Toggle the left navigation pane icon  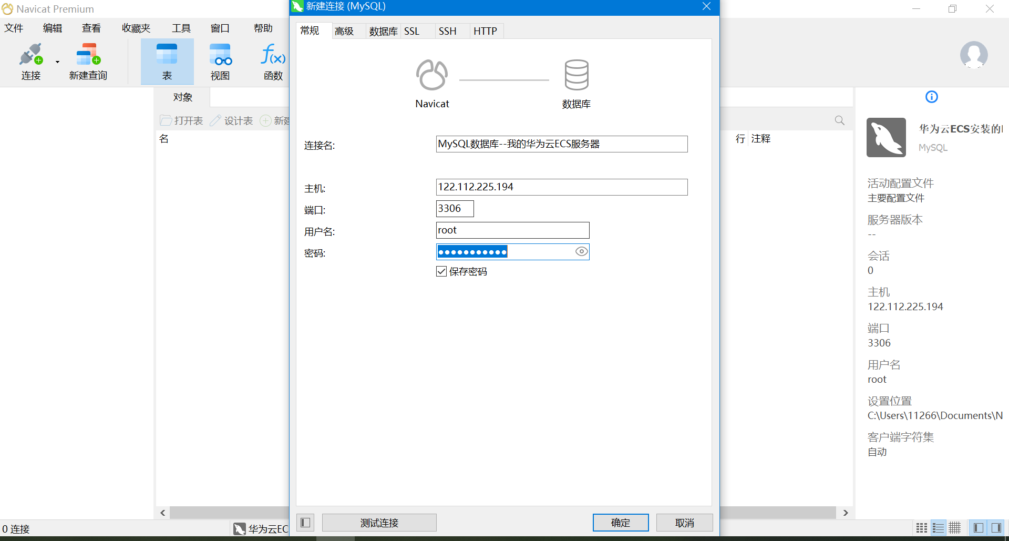pyautogui.click(x=979, y=528)
